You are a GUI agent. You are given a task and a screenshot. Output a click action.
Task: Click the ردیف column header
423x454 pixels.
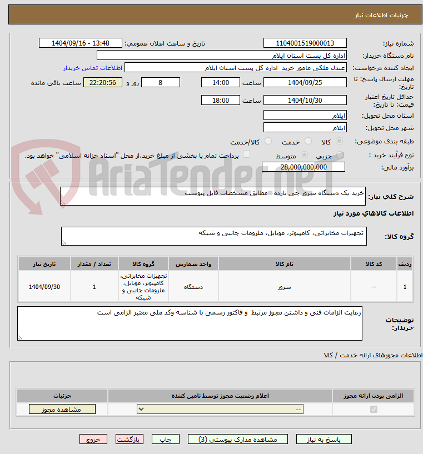click(x=405, y=264)
